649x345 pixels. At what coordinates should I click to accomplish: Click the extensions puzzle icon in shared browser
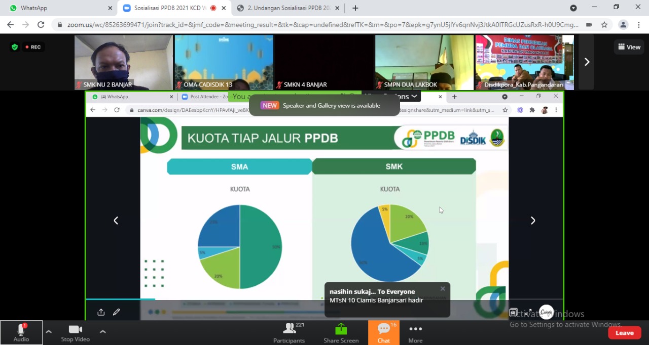[x=532, y=110]
